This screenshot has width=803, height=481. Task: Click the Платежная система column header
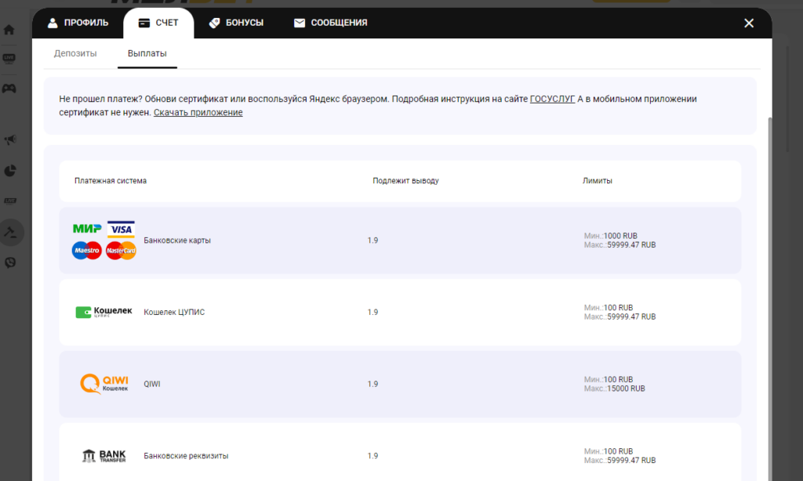(111, 181)
